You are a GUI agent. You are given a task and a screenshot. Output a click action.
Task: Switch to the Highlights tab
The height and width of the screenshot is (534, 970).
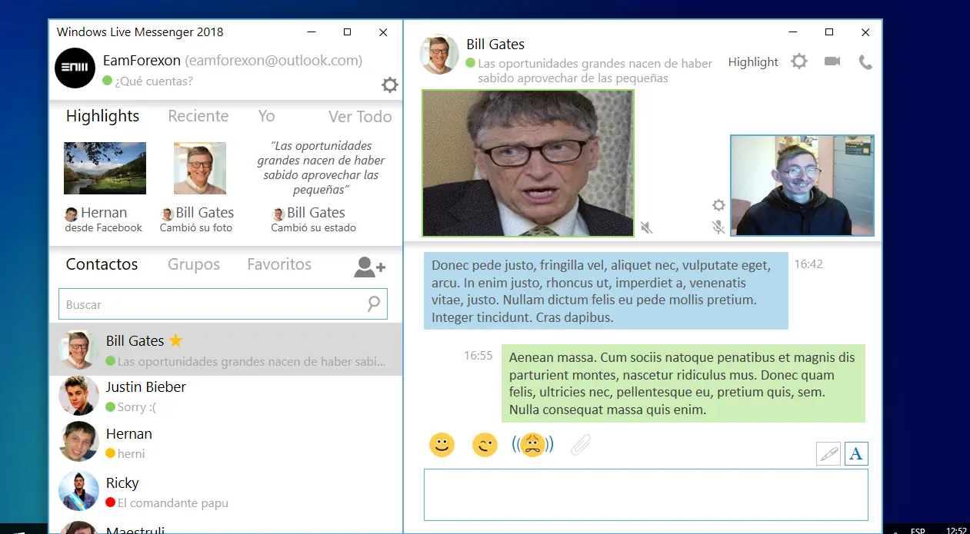coord(102,116)
